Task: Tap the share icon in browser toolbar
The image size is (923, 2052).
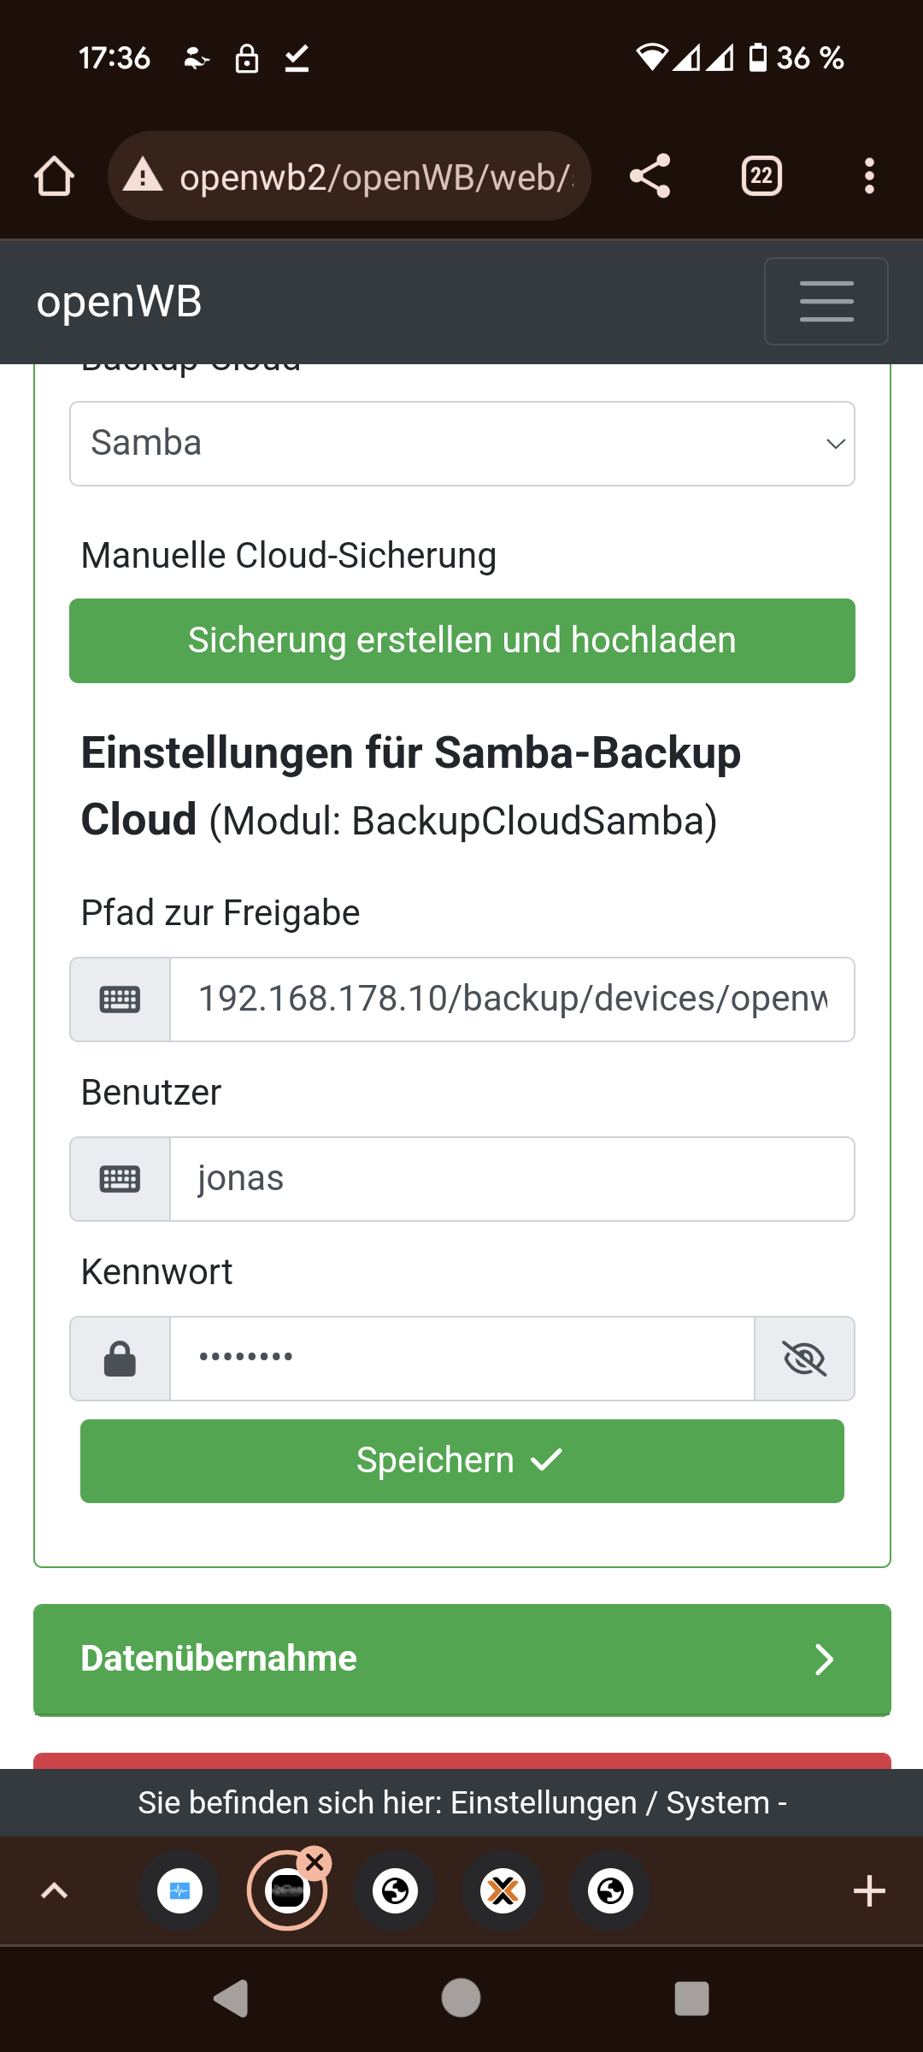Action: coord(650,177)
